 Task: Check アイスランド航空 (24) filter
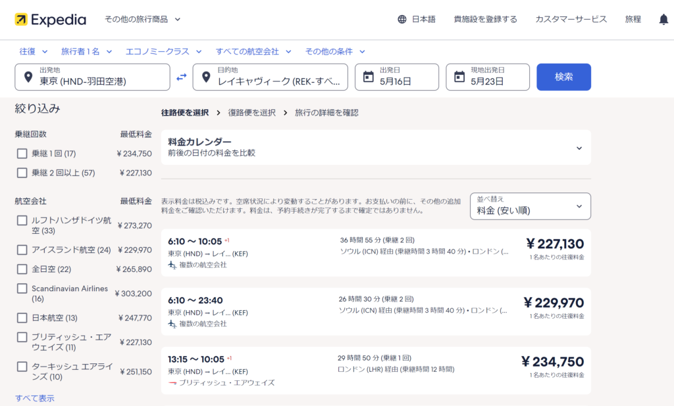(22, 250)
